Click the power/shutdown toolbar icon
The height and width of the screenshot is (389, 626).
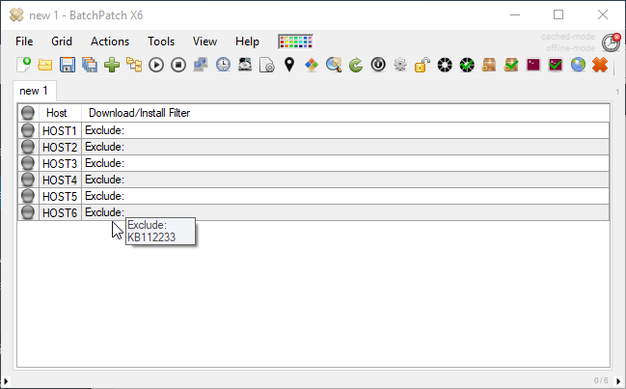[378, 65]
